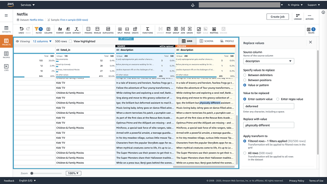Select the Between delimiters option
This screenshot has height=184, width=327.
tap(244, 75)
